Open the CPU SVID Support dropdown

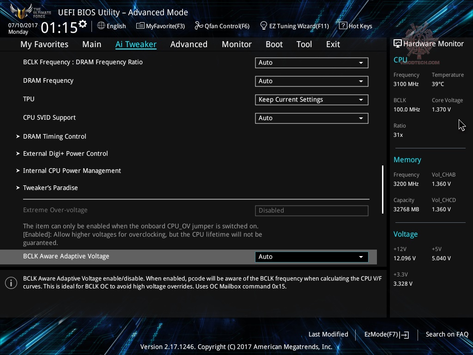click(x=312, y=118)
